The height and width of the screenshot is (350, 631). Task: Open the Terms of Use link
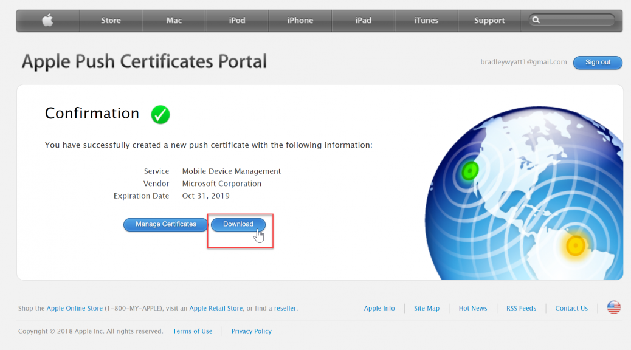(192, 331)
